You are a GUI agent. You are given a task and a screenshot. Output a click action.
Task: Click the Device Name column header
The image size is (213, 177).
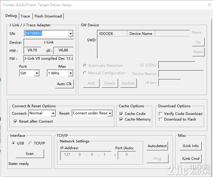click(141, 33)
